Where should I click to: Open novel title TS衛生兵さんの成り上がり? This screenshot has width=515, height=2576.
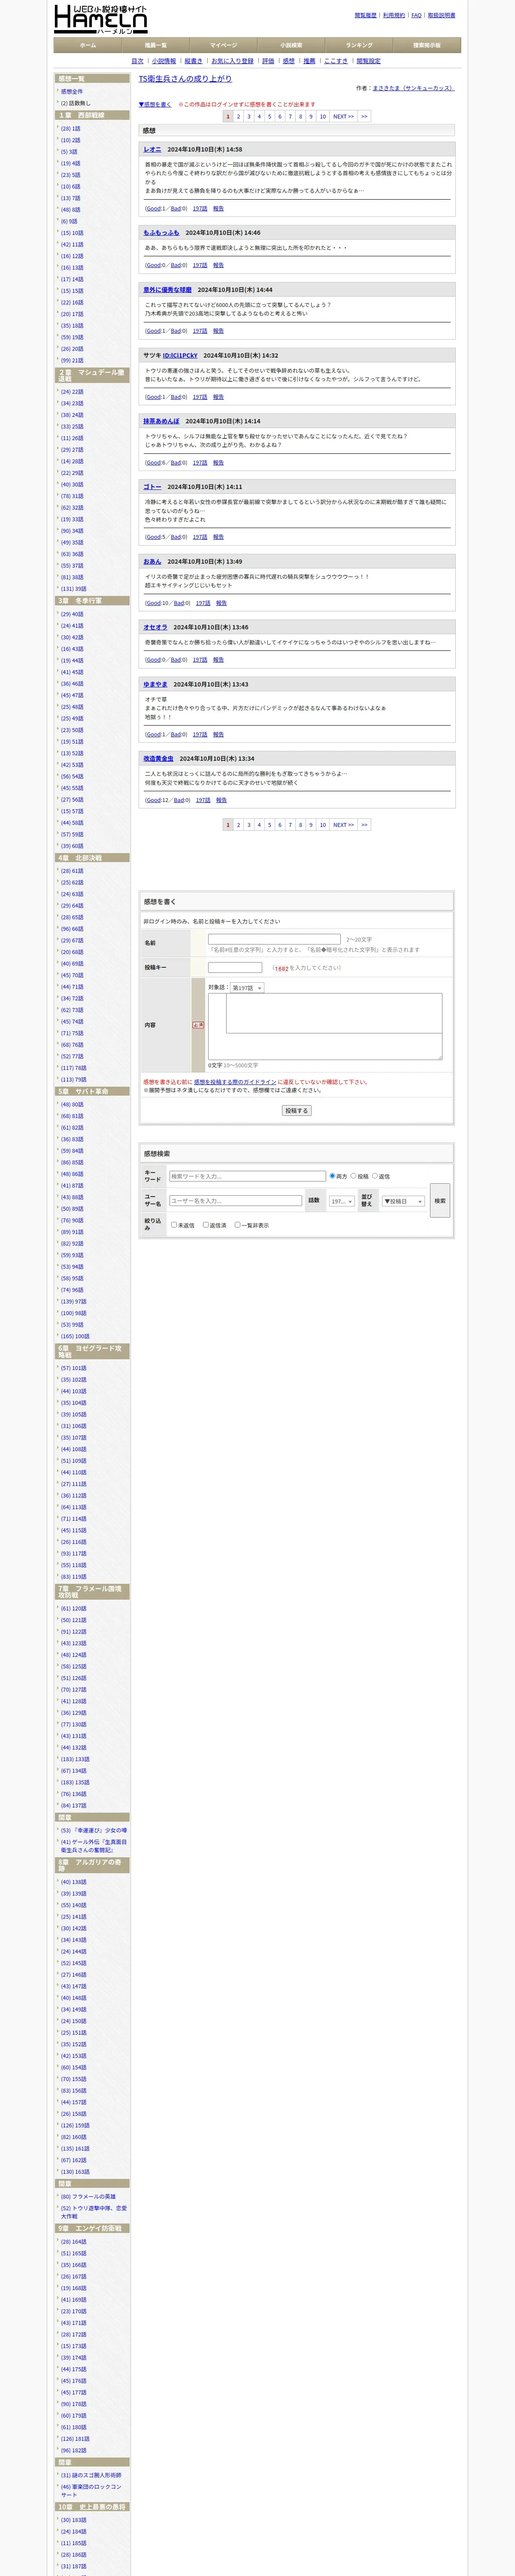pos(185,78)
